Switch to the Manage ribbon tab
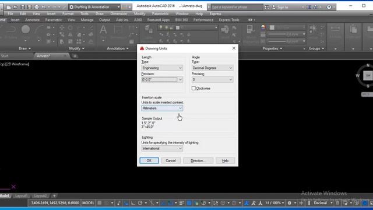 coord(87,20)
